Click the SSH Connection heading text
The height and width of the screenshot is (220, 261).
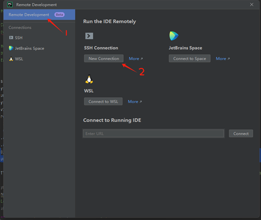click(101, 48)
